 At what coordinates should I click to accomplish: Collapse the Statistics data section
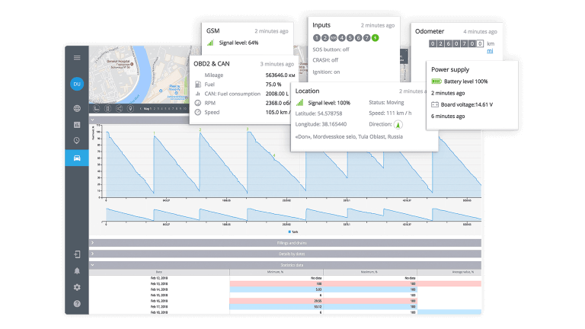286,264
